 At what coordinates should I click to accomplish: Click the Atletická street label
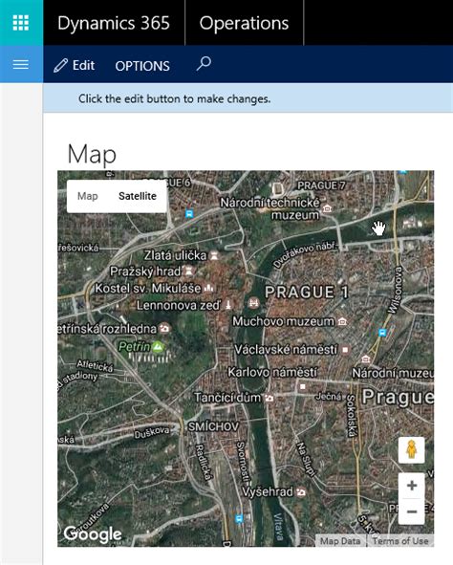click(x=95, y=366)
